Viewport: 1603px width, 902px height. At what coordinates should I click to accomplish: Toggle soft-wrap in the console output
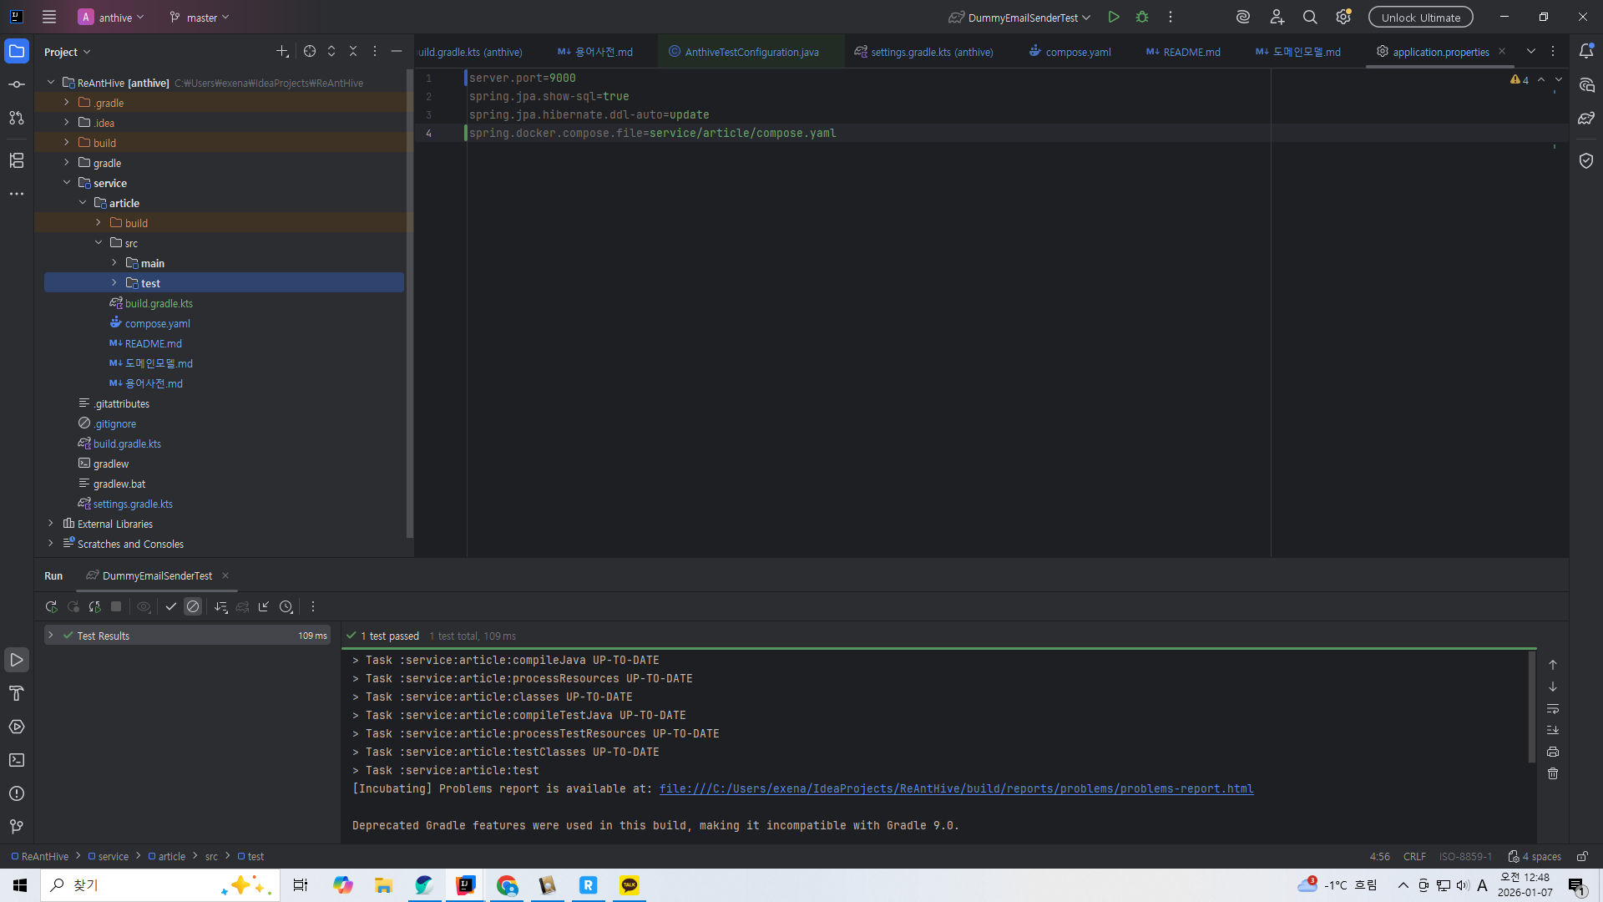pyautogui.click(x=1553, y=708)
